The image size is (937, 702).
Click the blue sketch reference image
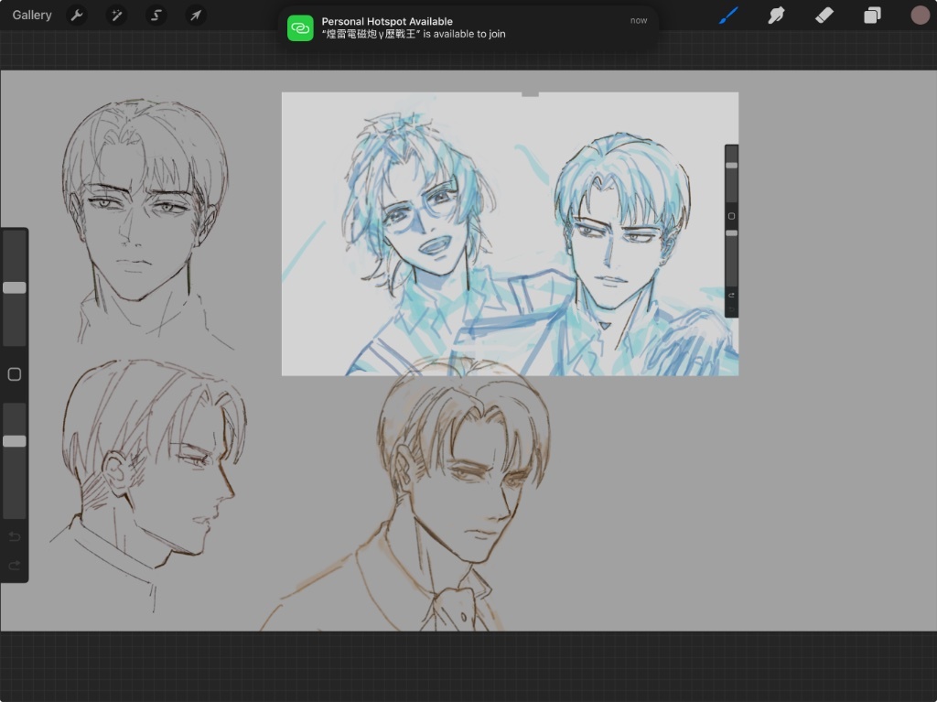point(510,233)
